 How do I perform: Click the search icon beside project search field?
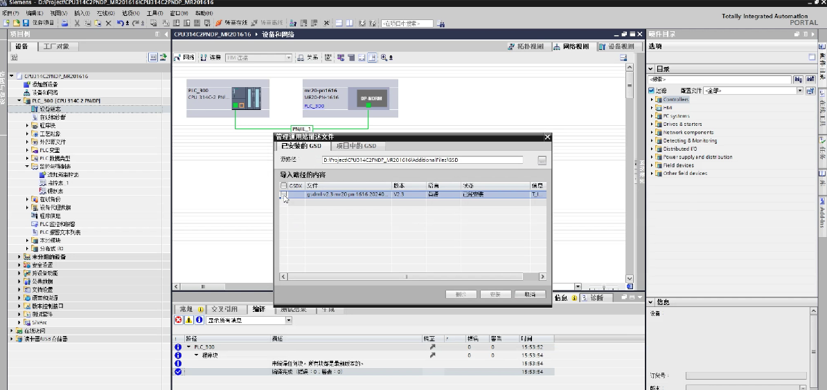[441, 24]
